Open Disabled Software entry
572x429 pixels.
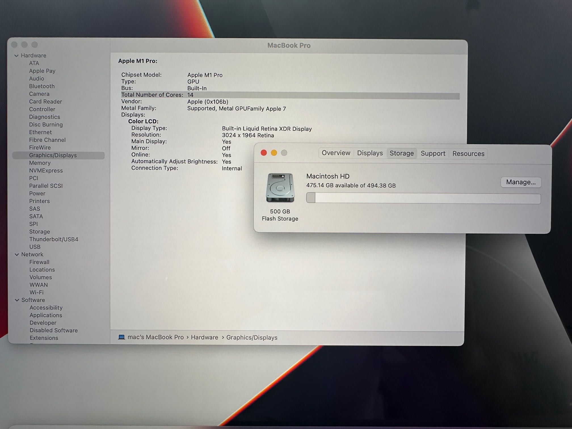(x=54, y=330)
